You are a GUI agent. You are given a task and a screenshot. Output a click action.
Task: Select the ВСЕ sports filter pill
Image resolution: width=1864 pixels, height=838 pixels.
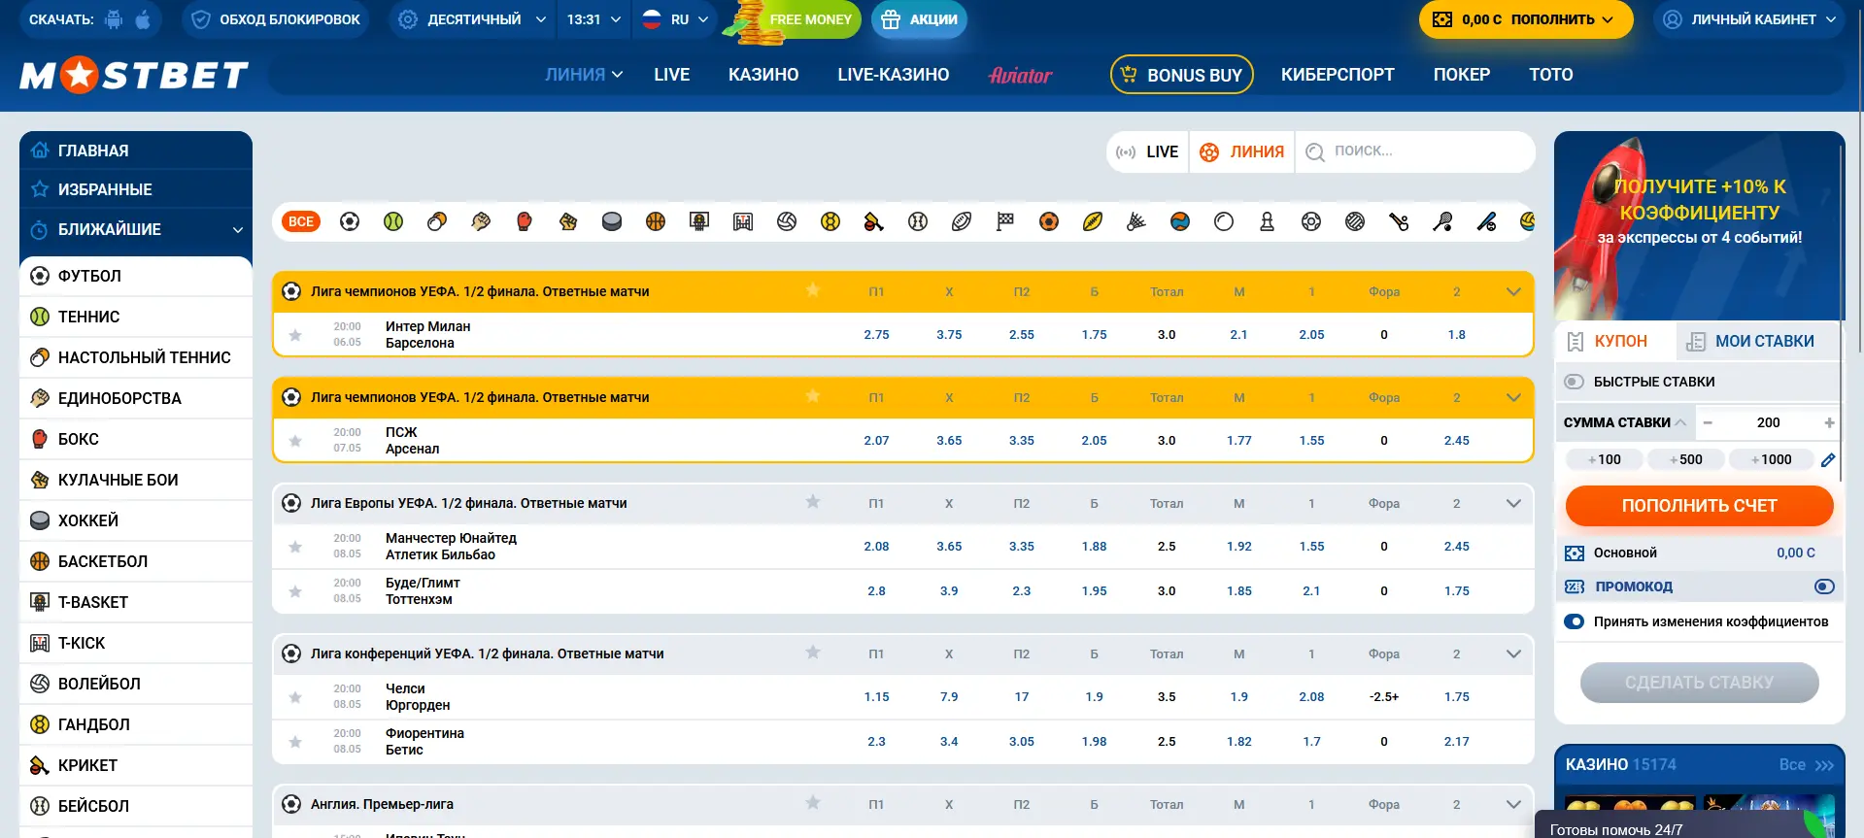[301, 221]
